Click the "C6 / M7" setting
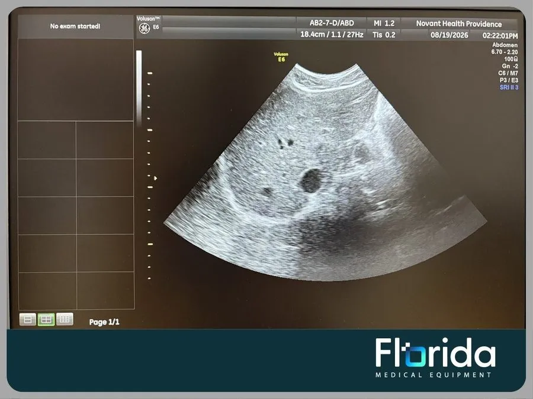 click(x=508, y=73)
